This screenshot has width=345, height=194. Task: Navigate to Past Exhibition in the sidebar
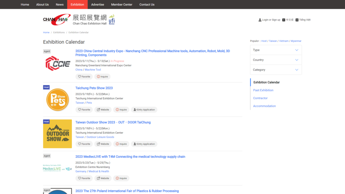[263, 90]
